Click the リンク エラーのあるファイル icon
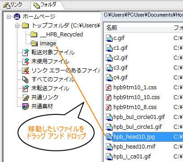The image size is (183, 162). 26,70
